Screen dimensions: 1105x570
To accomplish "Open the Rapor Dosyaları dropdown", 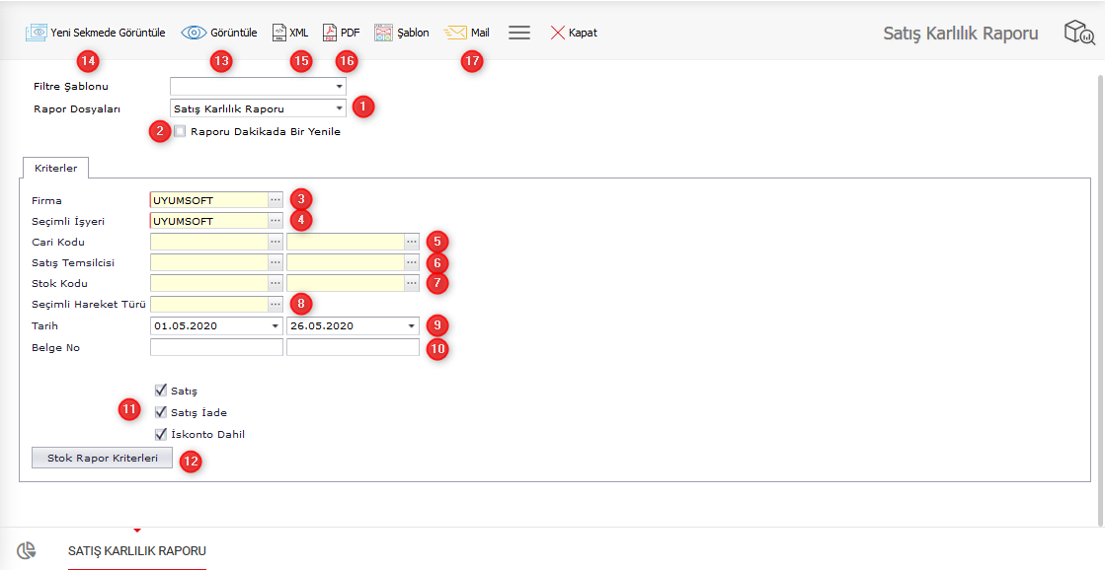I will 339,108.
